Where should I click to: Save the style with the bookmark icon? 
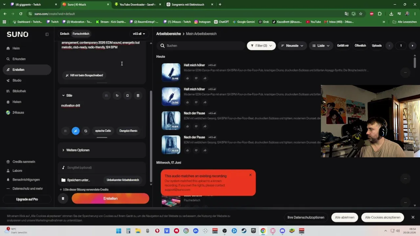127,95
